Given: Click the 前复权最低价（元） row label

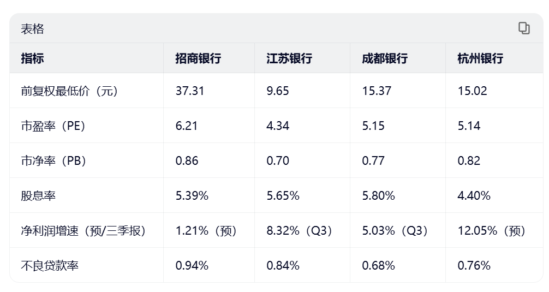Looking at the screenshot, I should coord(69,91).
